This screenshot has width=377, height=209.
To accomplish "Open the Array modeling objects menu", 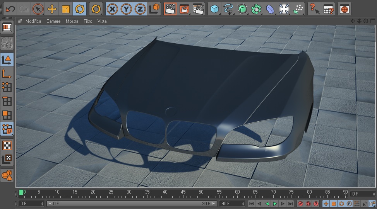I will click(256, 9).
